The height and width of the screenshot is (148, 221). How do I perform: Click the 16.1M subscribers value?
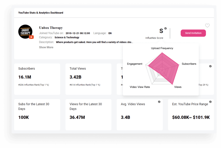point(25,77)
